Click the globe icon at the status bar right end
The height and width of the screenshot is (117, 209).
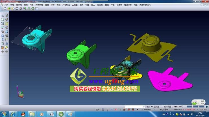point(207,107)
